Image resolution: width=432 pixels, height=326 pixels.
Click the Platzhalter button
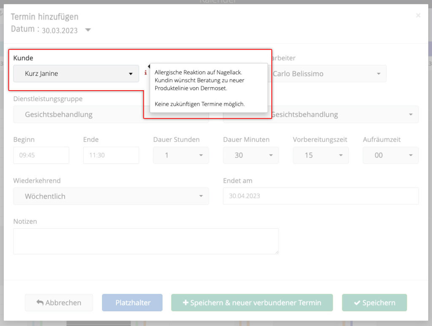click(x=132, y=303)
